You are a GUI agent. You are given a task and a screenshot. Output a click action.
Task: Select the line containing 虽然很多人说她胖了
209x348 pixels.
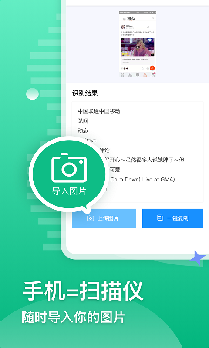[x=145, y=160]
